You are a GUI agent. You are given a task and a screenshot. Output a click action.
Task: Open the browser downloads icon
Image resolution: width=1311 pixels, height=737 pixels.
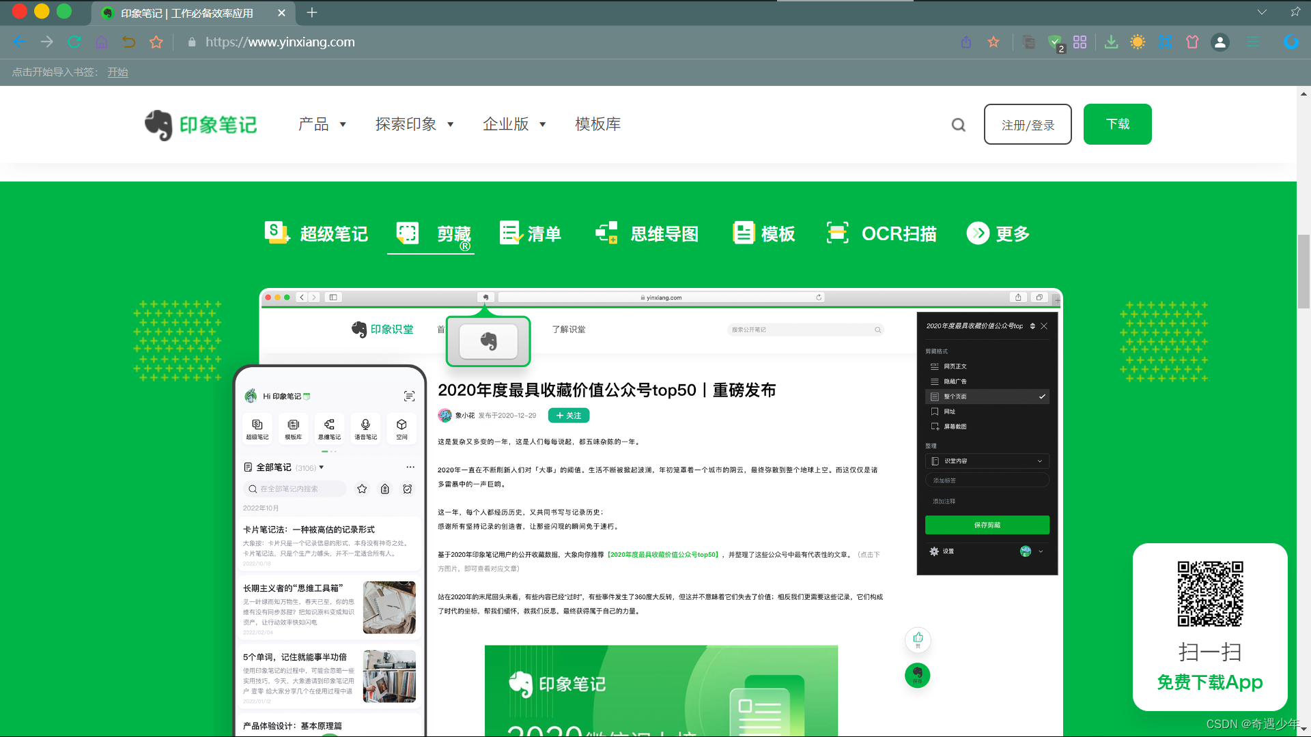pyautogui.click(x=1112, y=42)
